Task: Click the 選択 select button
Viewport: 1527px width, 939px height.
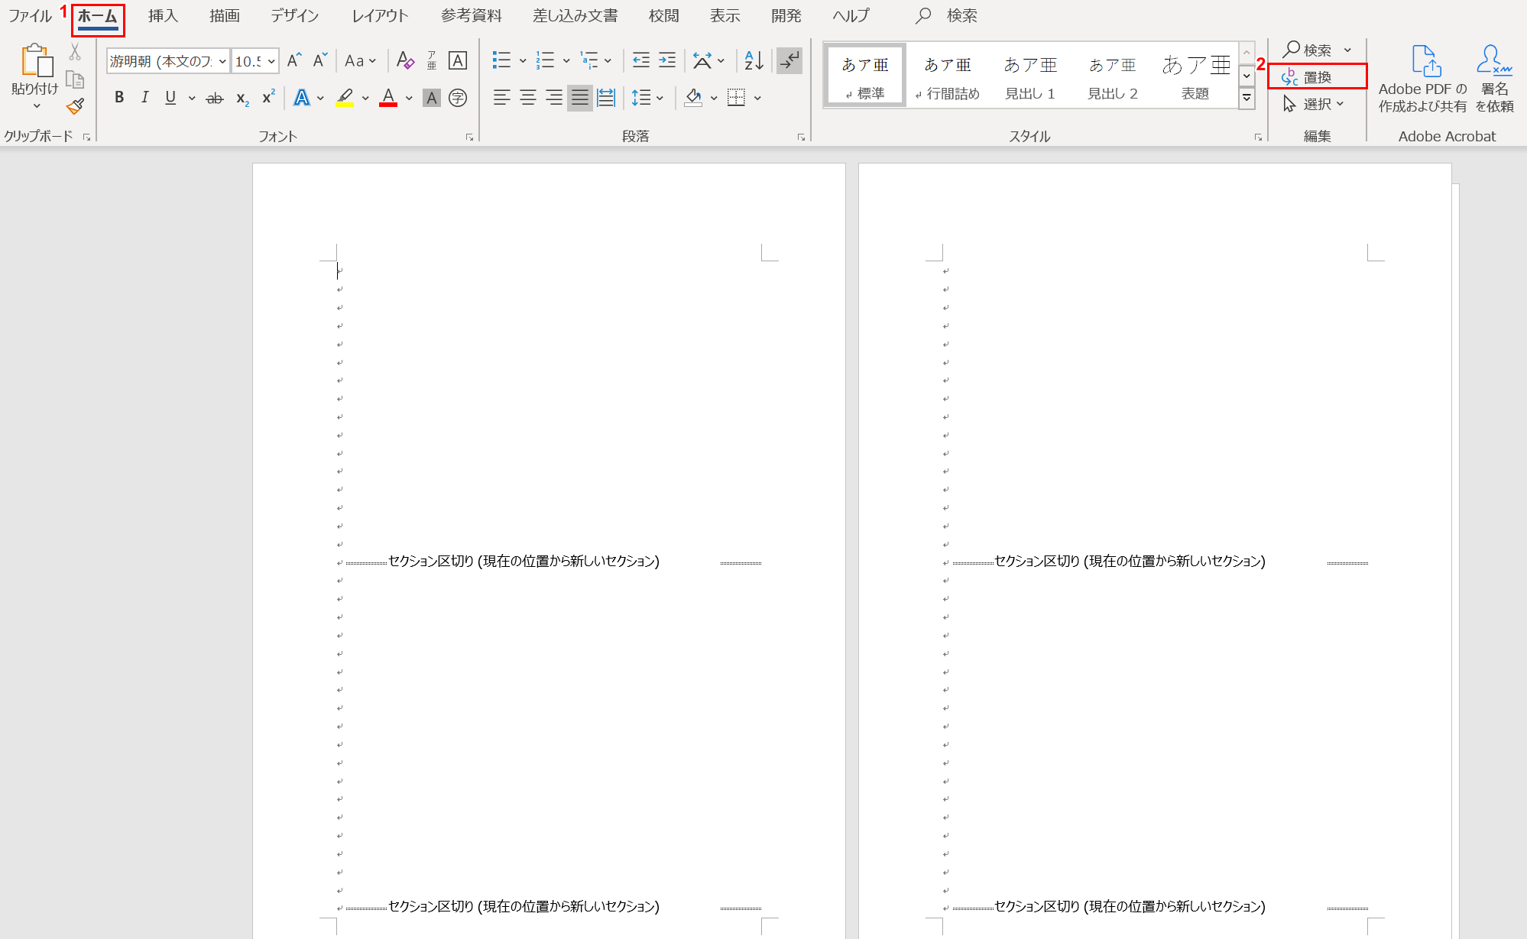Action: 1313,103
